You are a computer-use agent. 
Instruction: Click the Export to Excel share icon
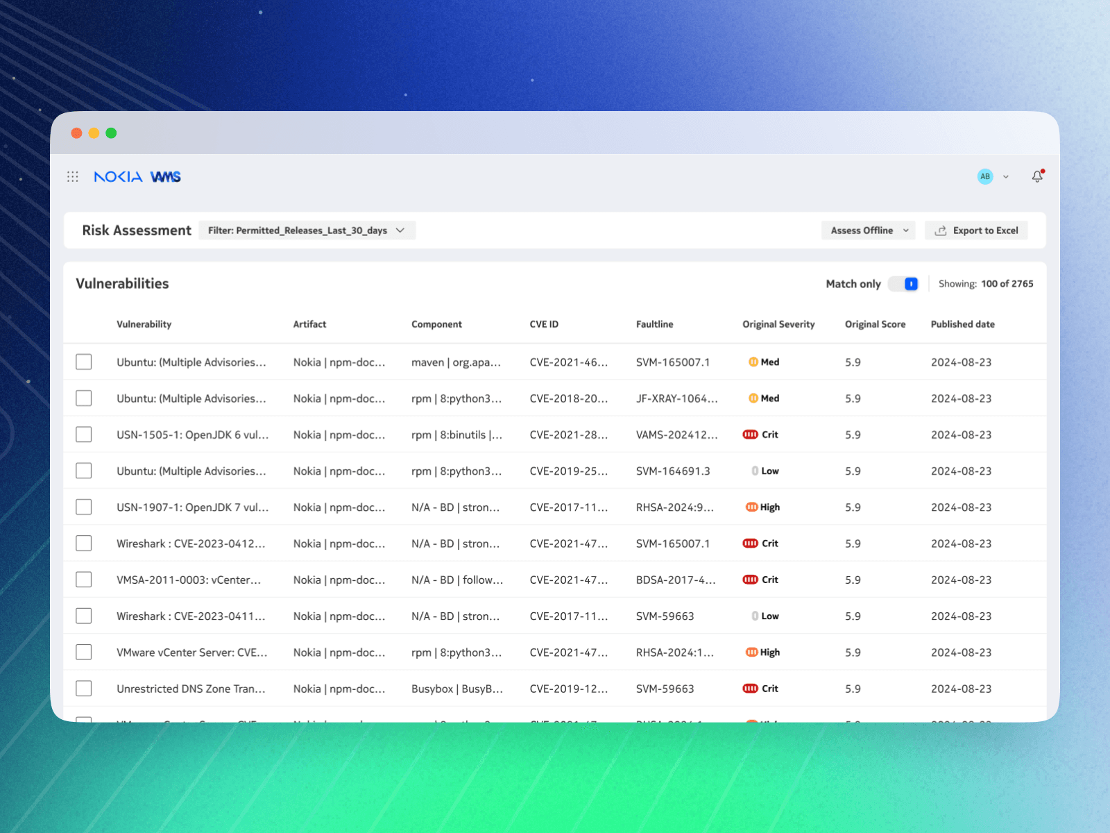point(941,230)
